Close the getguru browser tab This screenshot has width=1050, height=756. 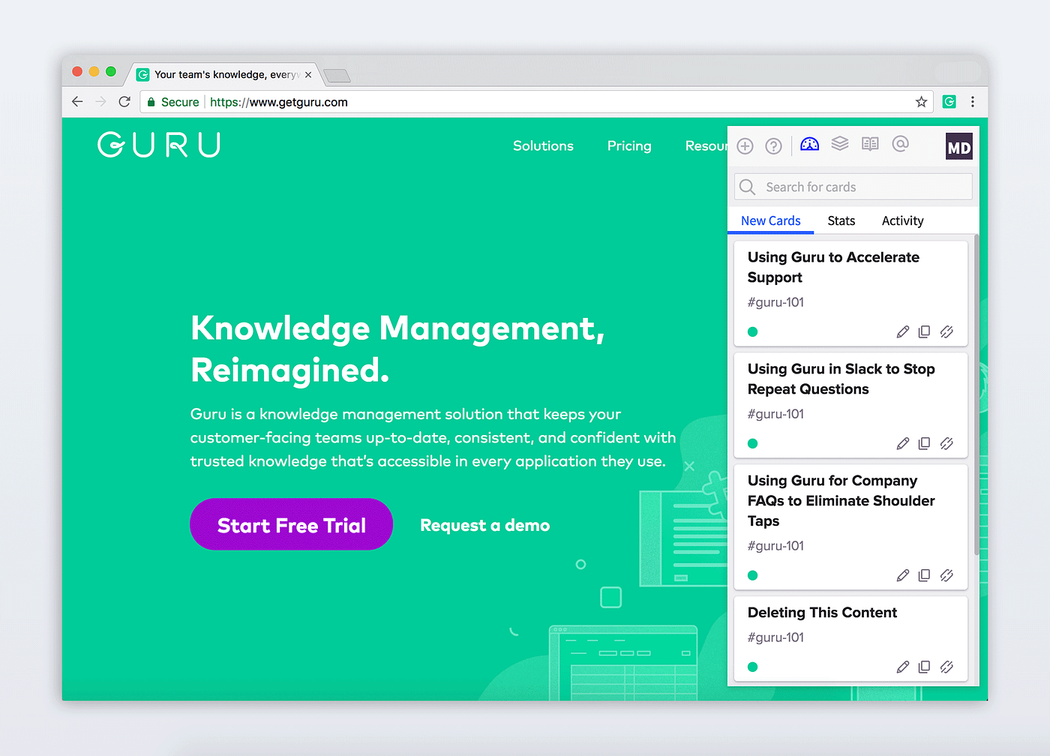pyautogui.click(x=308, y=75)
